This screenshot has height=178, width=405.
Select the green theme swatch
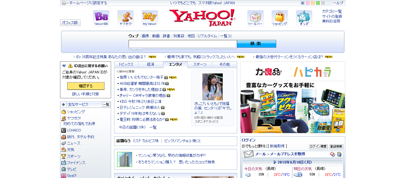tap(318, 3)
